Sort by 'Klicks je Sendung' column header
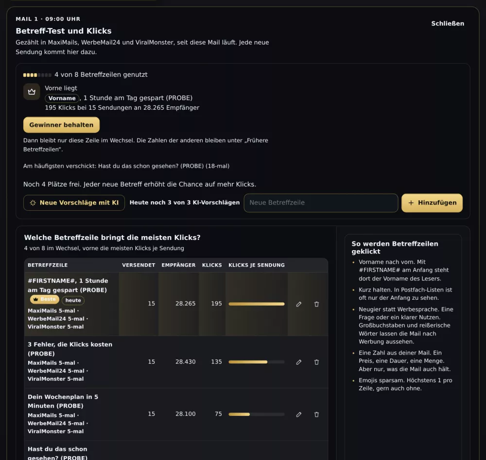 256,265
